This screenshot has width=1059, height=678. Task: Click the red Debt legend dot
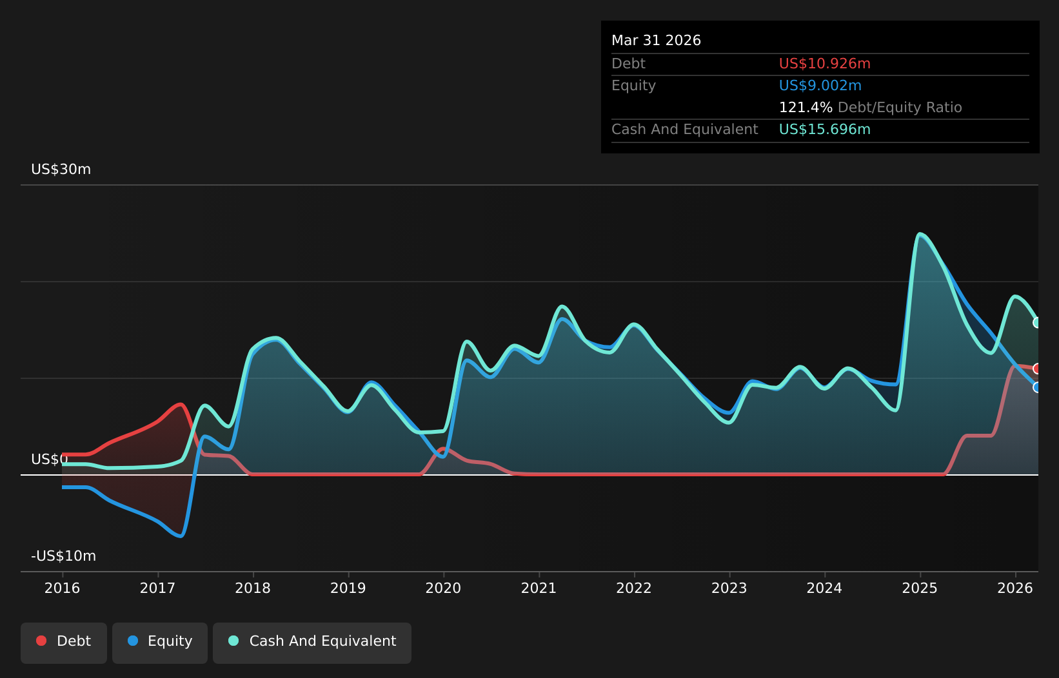point(41,641)
